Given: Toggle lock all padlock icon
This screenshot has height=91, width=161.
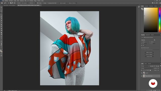Looking at the screenshot, I should [x=150, y=70].
